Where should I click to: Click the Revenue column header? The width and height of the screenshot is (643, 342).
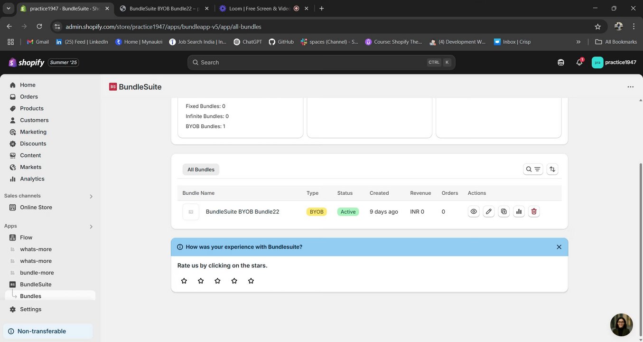pos(420,193)
